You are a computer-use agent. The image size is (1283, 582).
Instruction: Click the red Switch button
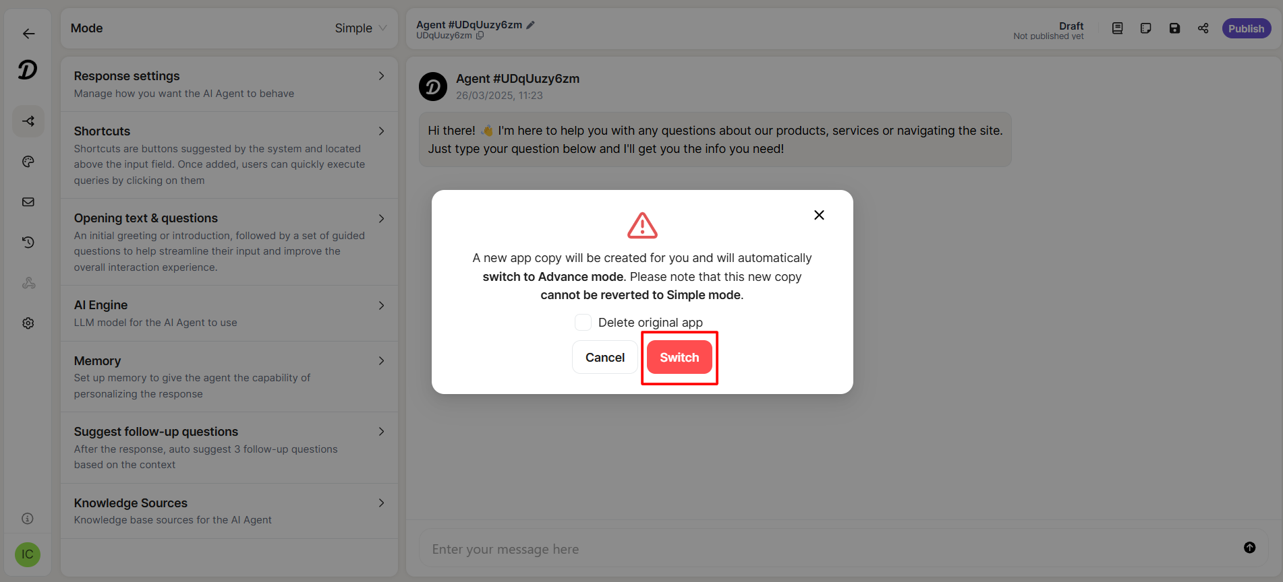point(679,358)
